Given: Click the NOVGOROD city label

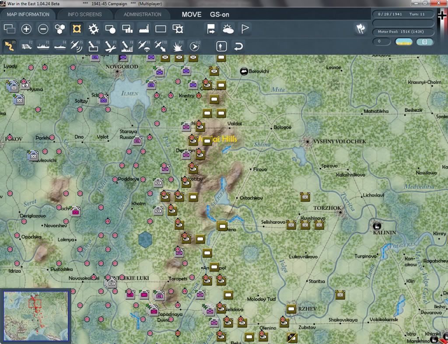Looking at the screenshot, I should (x=122, y=66).
